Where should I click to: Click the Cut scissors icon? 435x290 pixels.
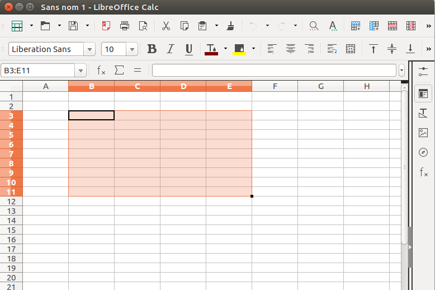[166, 26]
